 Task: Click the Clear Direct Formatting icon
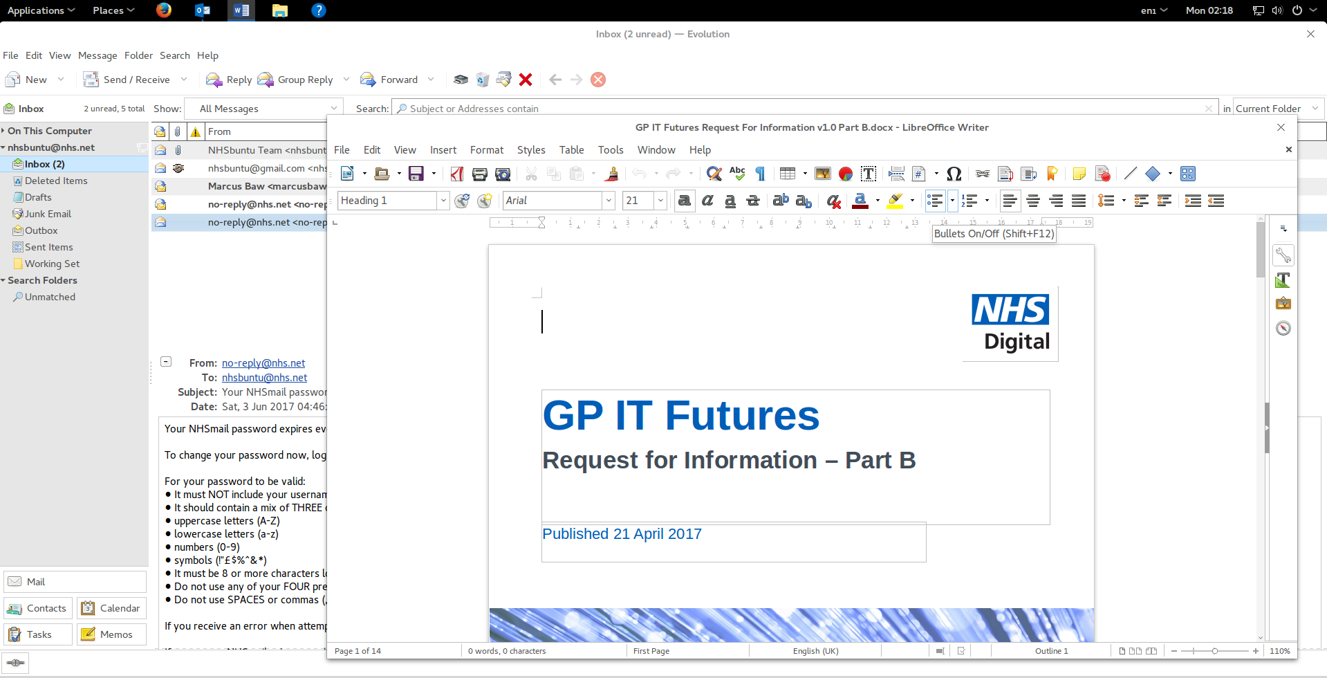point(834,201)
